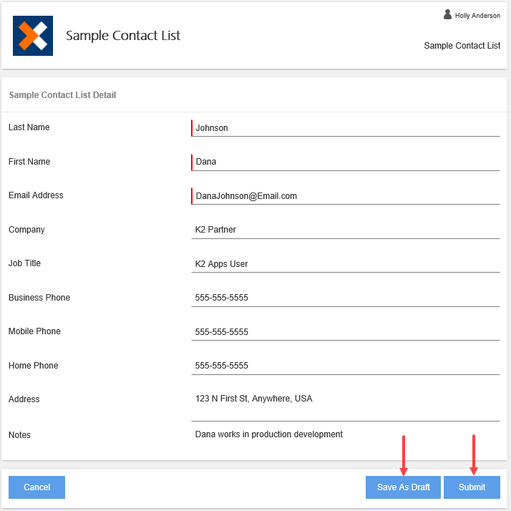Edit the Email Address field
This screenshot has height=511, width=511.
(x=346, y=196)
